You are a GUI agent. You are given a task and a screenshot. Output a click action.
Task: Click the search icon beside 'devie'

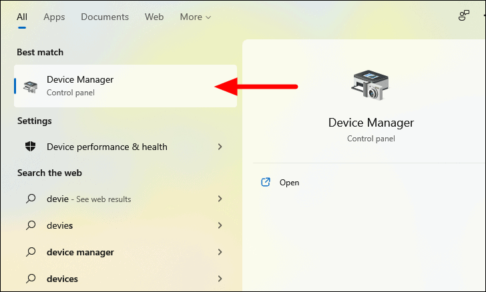tap(31, 199)
